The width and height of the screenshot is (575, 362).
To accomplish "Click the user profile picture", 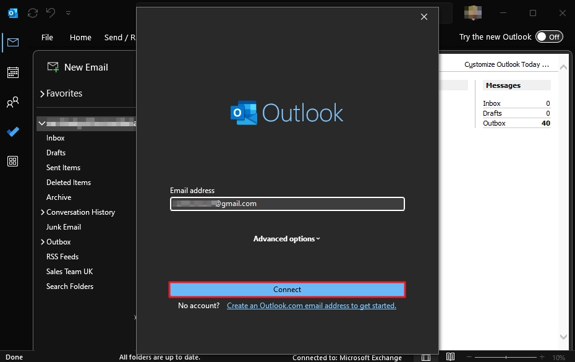I will (x=474, y=13).
